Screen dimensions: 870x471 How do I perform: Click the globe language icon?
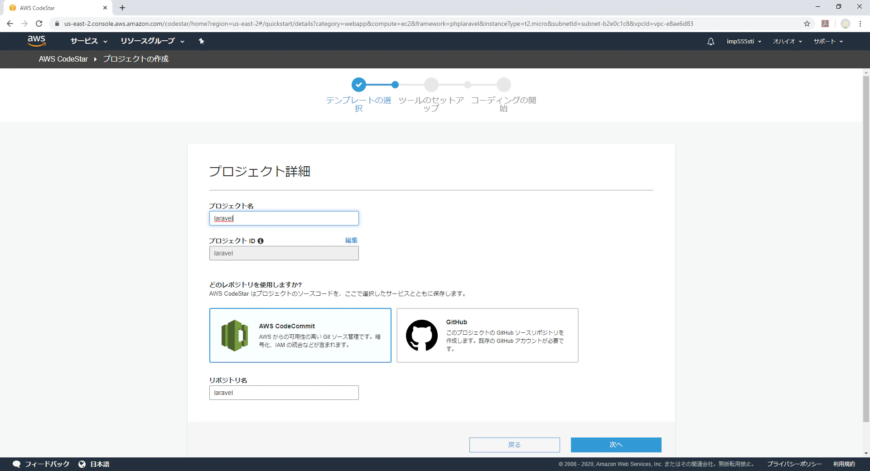pyautogui.click(x=82, y=464)
